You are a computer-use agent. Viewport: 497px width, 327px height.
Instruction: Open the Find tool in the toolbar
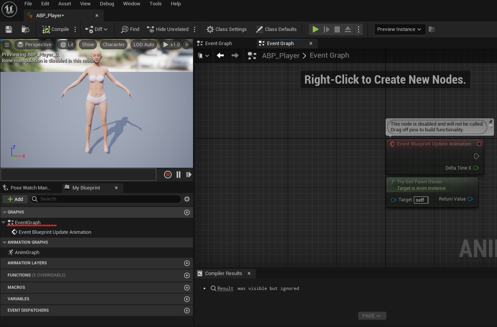pyautogui.click(x=130, y=29)
